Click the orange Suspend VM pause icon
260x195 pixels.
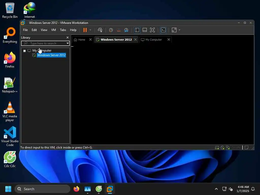[85, 30]
